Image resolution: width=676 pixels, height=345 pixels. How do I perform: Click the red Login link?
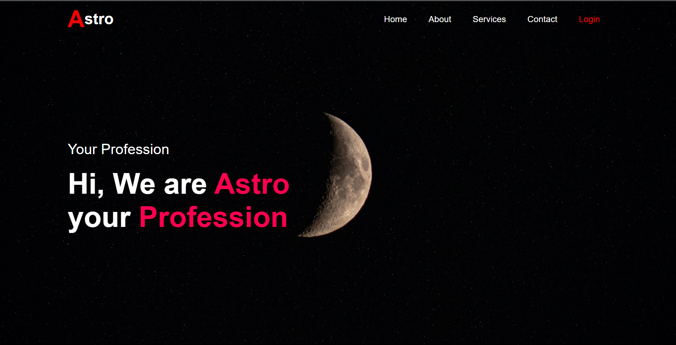click(x=589, y=19)
